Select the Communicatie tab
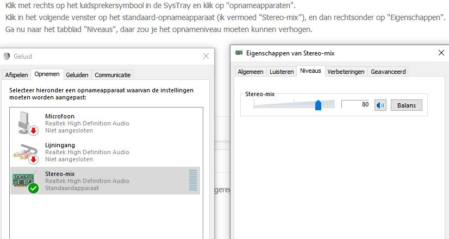This screenshot has height=239, width=449. (113, 75)
